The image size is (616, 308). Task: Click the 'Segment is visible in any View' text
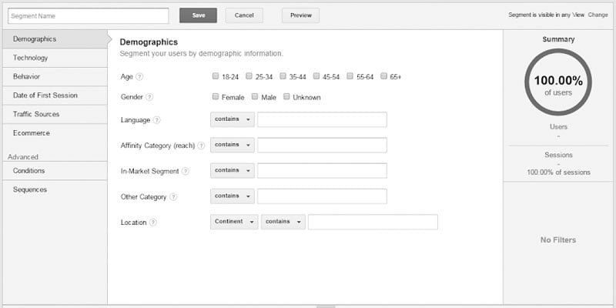[547, 15]
